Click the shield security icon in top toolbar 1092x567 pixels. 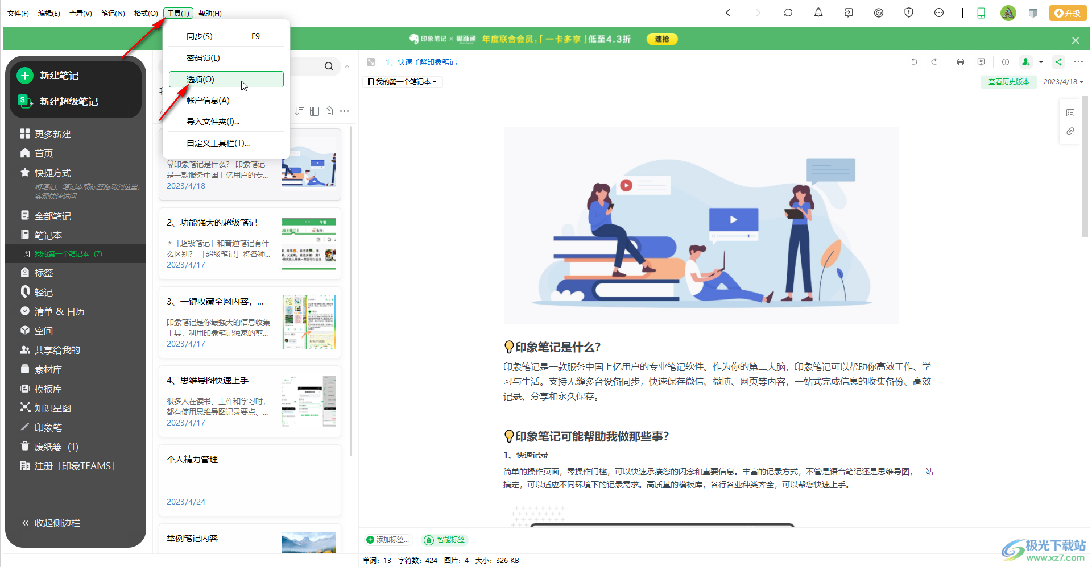click(x=909, y=12)
